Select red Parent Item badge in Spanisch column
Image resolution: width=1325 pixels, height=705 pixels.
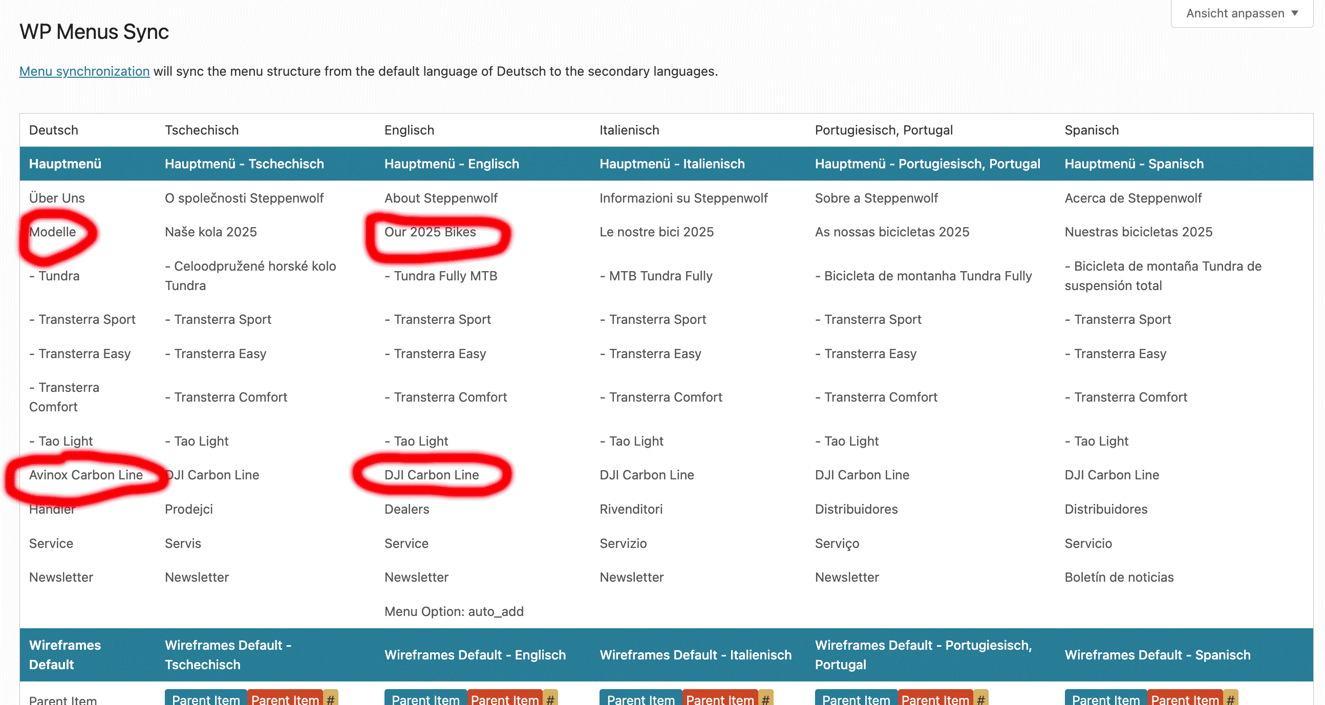(1185, 699)
